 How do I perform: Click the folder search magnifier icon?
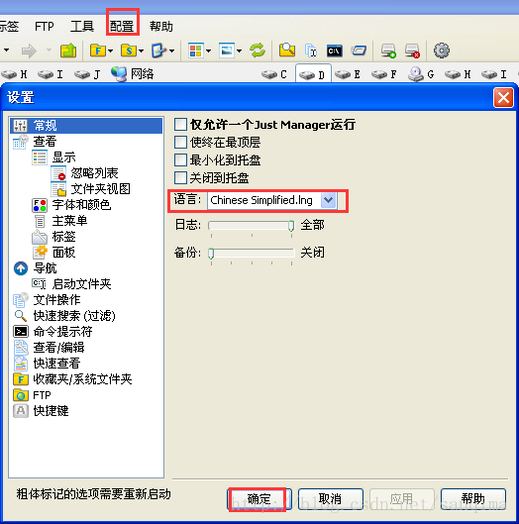click(286, 51)
